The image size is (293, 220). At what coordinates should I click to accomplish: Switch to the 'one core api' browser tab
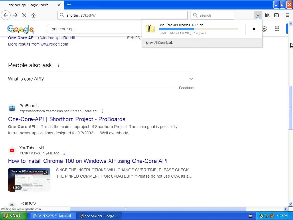tap(32, 5)
